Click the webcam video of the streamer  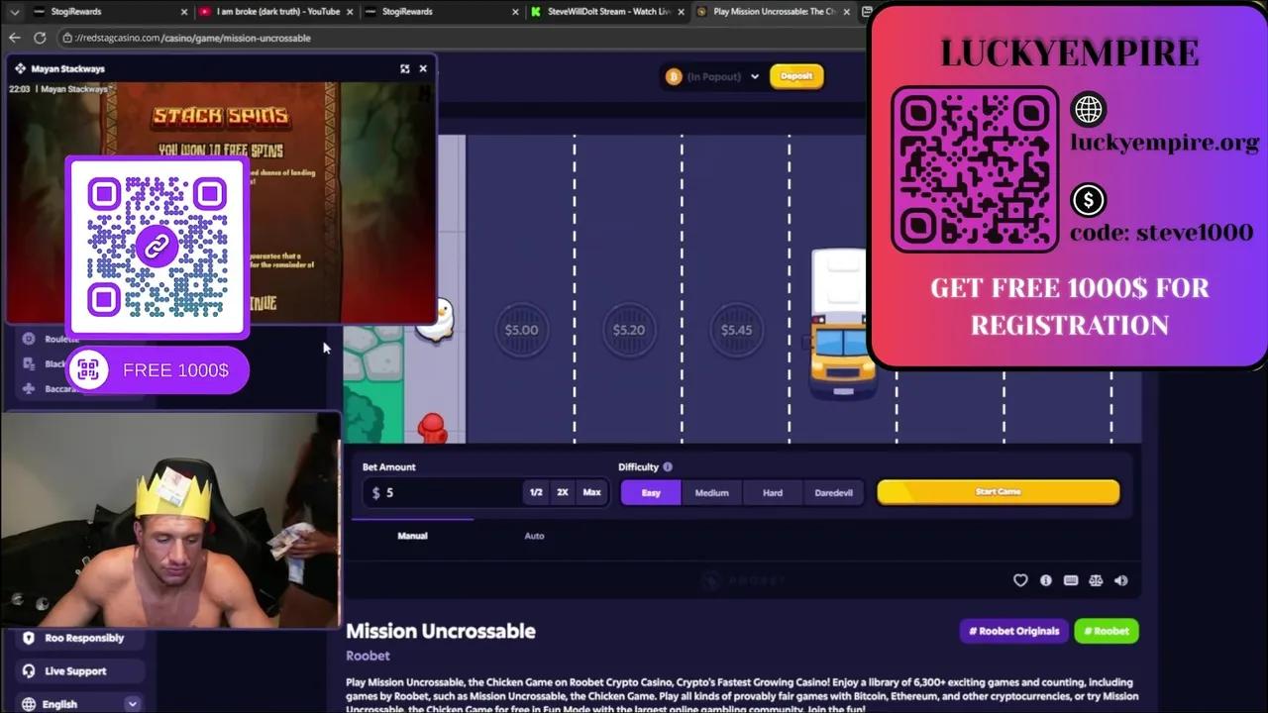tap(170, 521)
